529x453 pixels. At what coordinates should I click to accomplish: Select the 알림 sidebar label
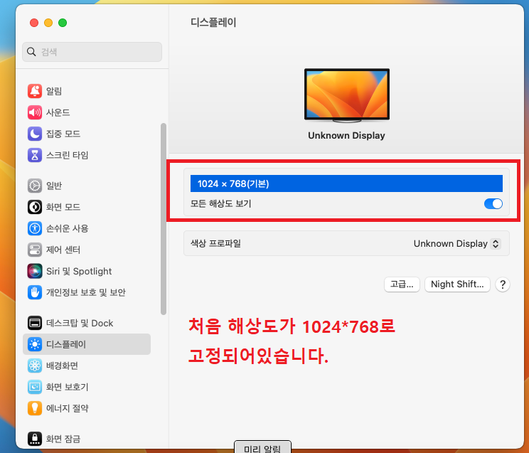pyautogui.click(x=54, y=91)
